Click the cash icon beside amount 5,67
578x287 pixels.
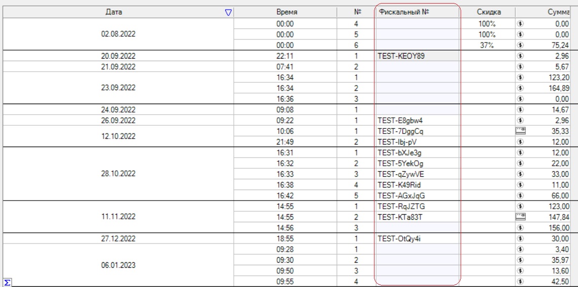(519, 66)
